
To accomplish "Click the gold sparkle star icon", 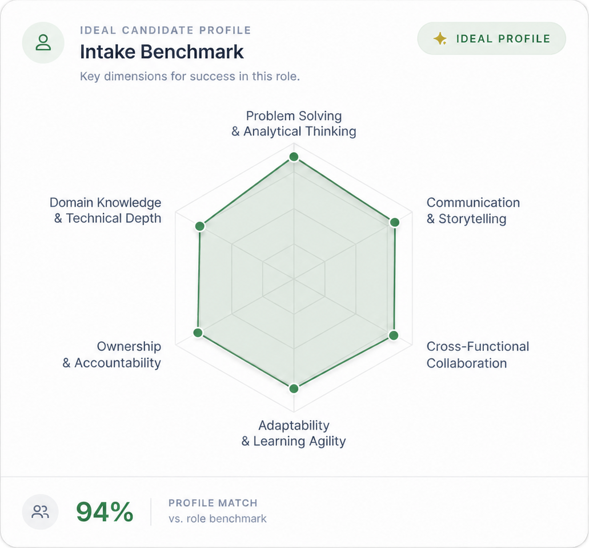I will point(440,39).
